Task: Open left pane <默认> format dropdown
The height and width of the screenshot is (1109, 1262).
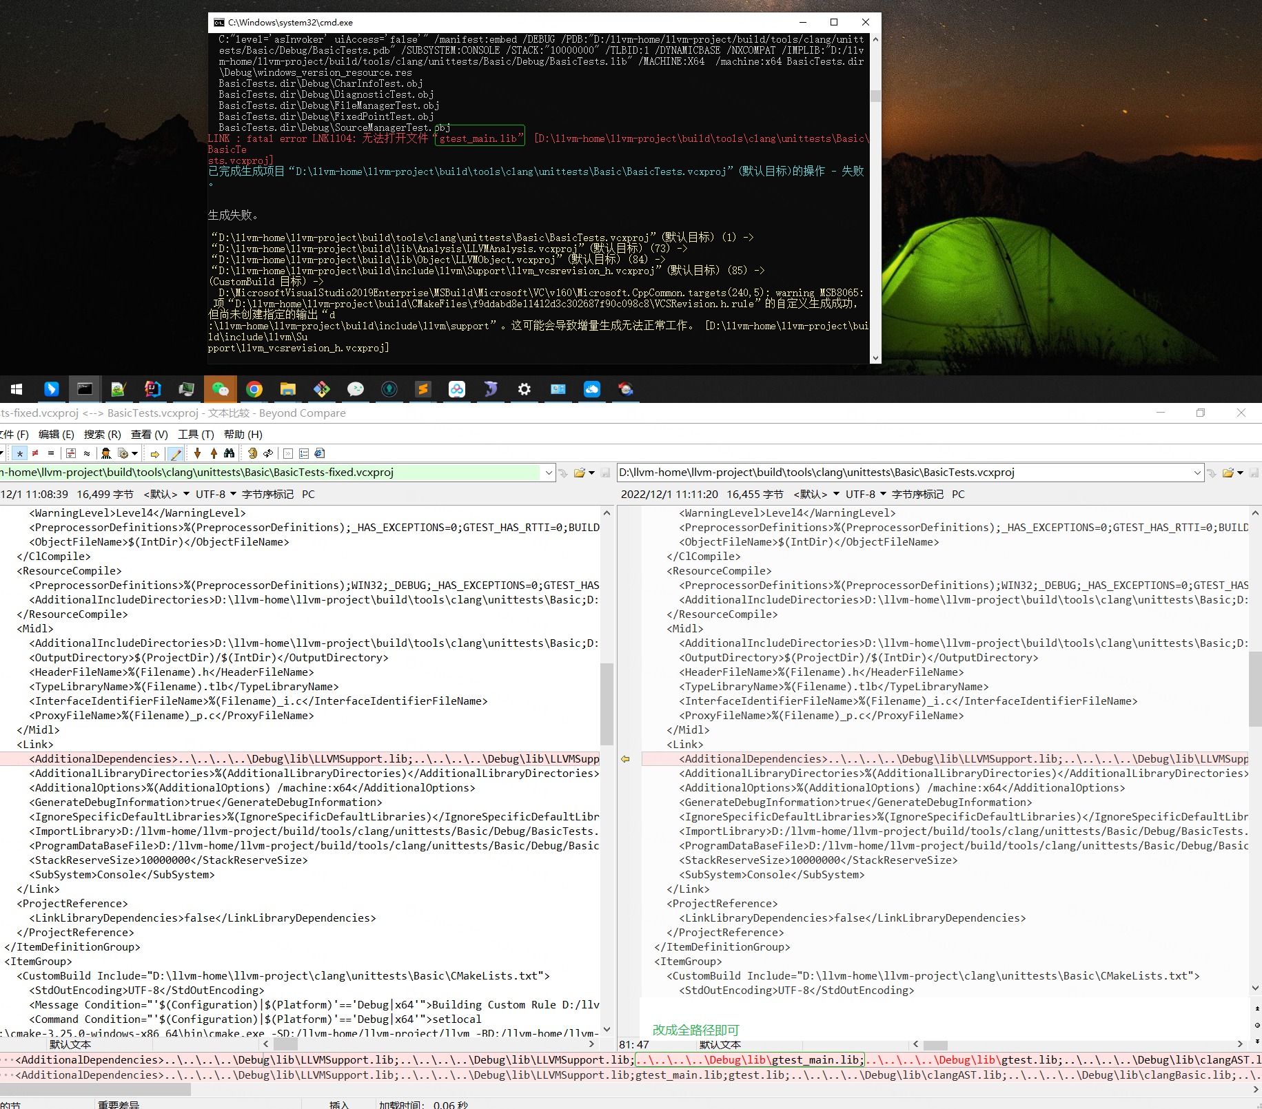Action: 166,494
